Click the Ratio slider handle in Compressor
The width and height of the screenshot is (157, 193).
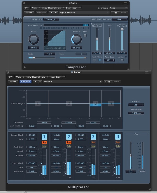click(34, 58)
